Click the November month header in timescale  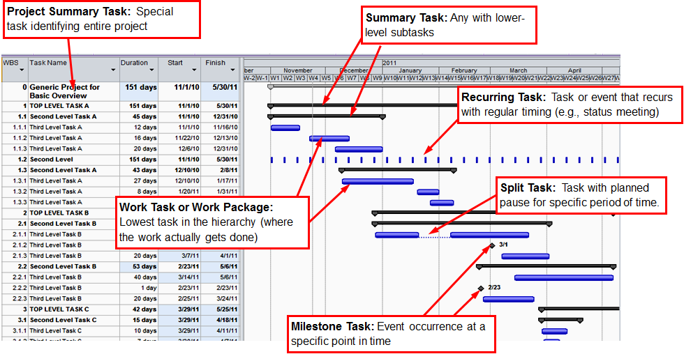(297, 70)
